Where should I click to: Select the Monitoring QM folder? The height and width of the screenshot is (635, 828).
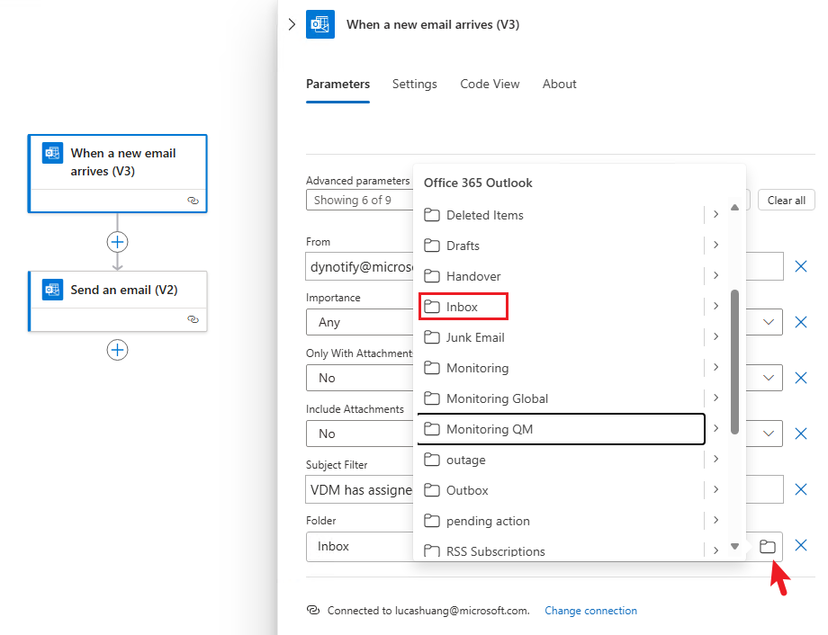[561, 429]
